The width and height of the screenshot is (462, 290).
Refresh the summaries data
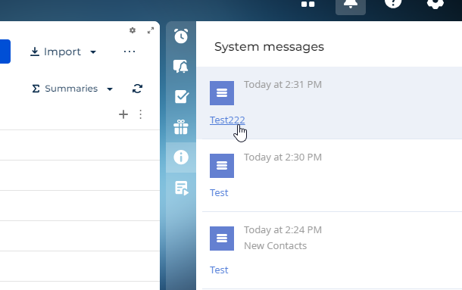(x=137, y=89)
